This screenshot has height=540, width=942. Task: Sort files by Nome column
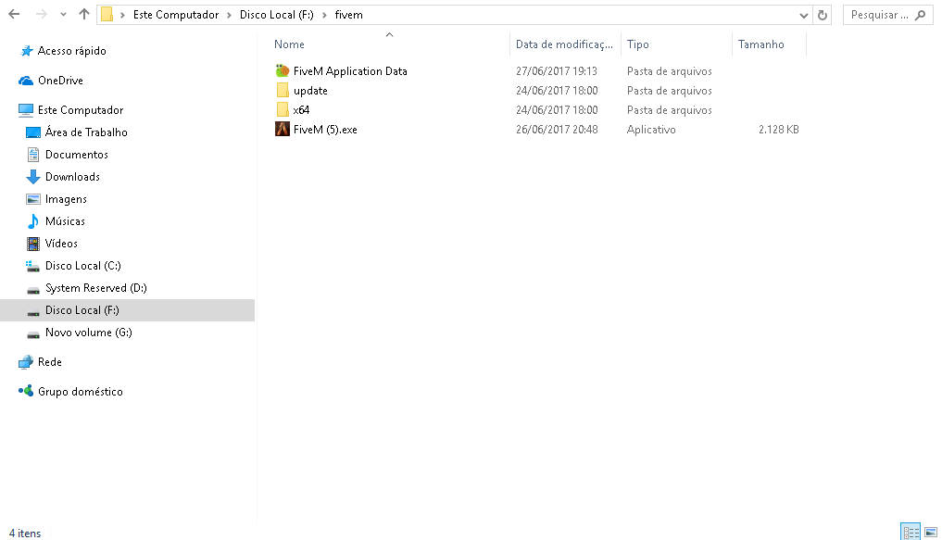click(x=289, y=44)
